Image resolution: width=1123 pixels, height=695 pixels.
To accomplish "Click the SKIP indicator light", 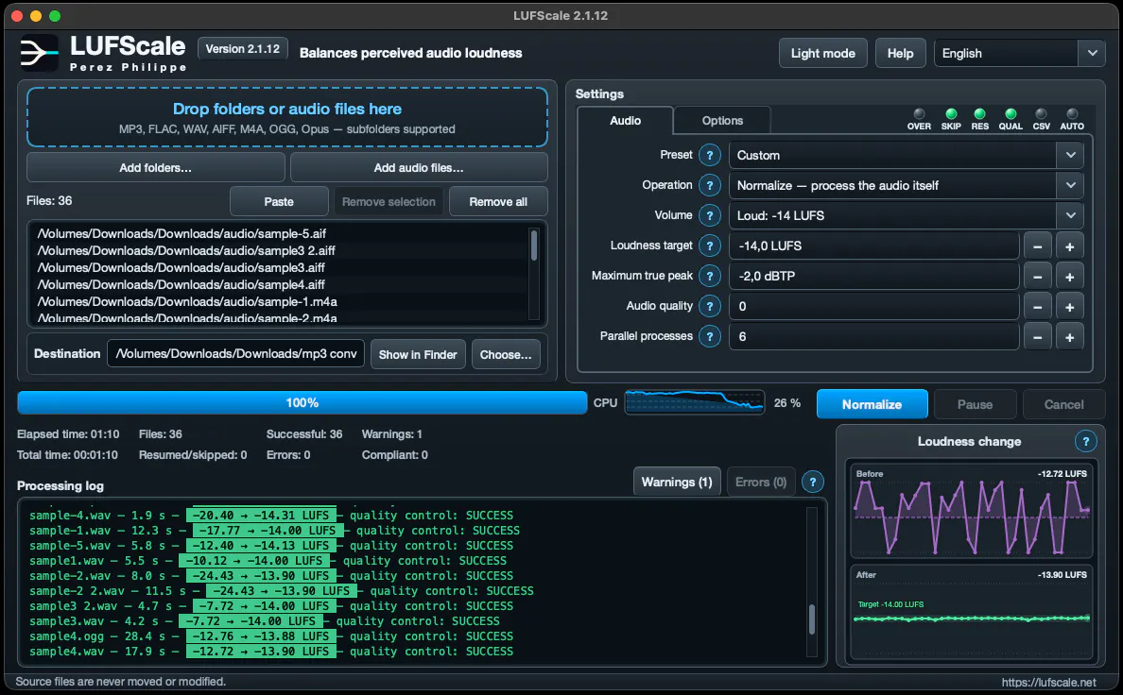I will click(x=951, y=114).
